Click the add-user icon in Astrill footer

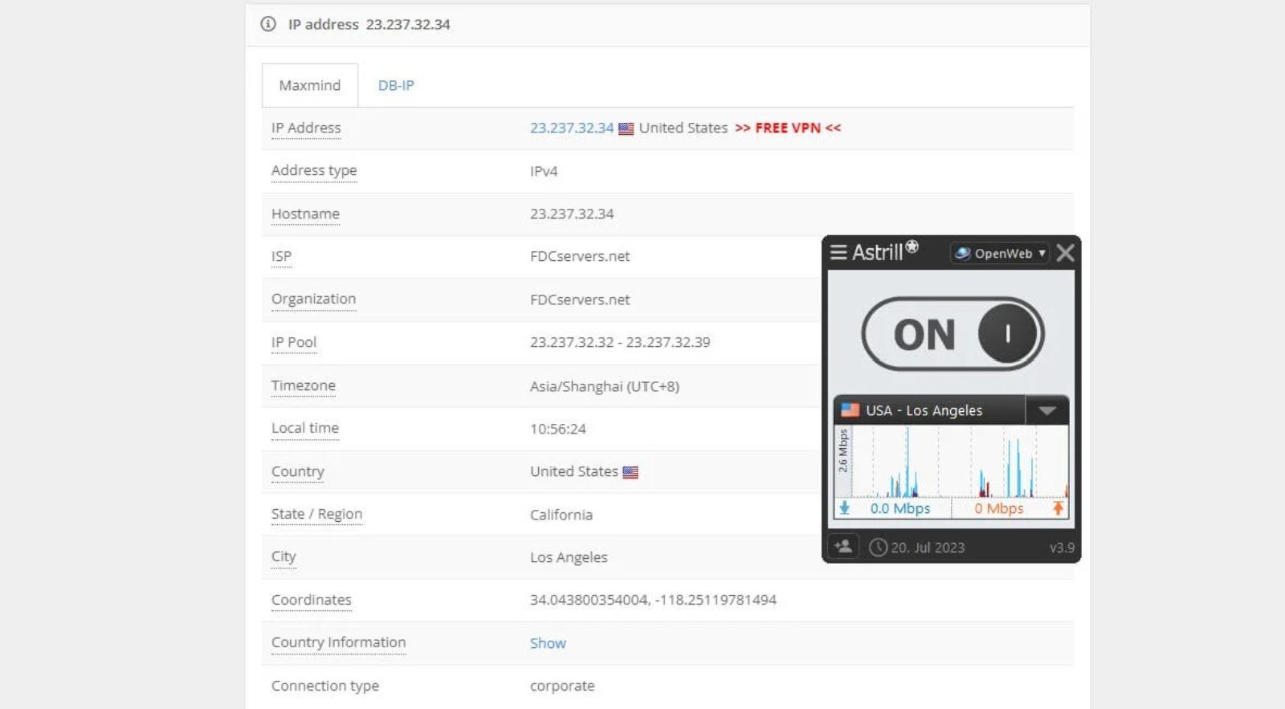tap(843, 547)
